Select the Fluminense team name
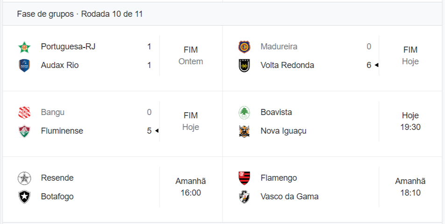Screen dimensions: 445x224 (62, 131)
